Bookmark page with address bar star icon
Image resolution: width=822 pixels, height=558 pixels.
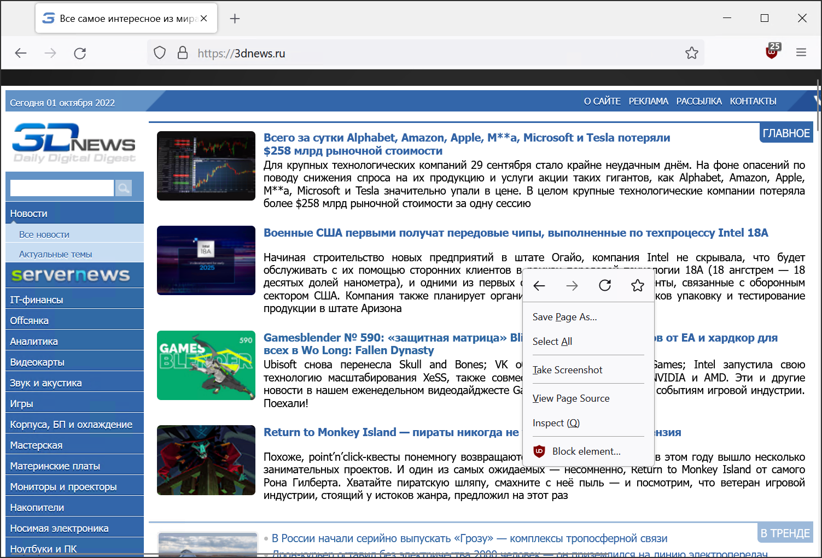(x=692, y=53)
